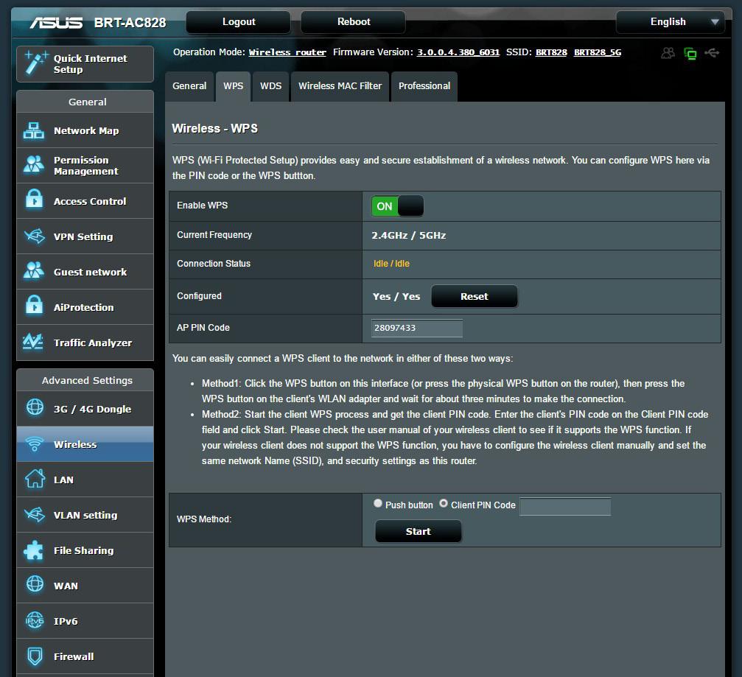This screenshot has width=742, height=677.
Task: Click the Wireless - WPS heading
Action: click(x=215, y=128)
